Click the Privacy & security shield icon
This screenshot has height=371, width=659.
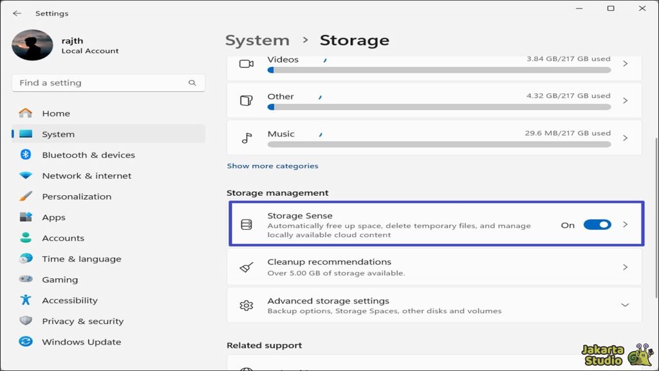click(x=26, y=321)
